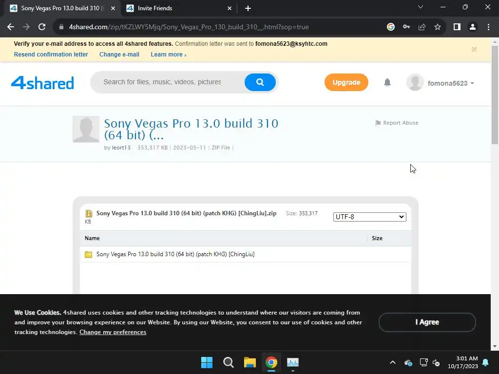This screenshot has height=374, width=499.
Task: Reload the current page
Action: pos(42,27)
